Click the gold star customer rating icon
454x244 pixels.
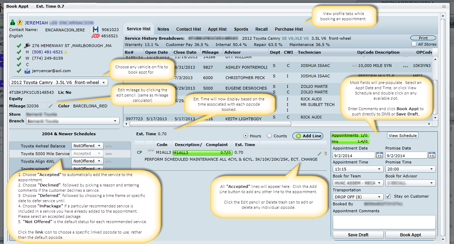[x=20, y=23]
